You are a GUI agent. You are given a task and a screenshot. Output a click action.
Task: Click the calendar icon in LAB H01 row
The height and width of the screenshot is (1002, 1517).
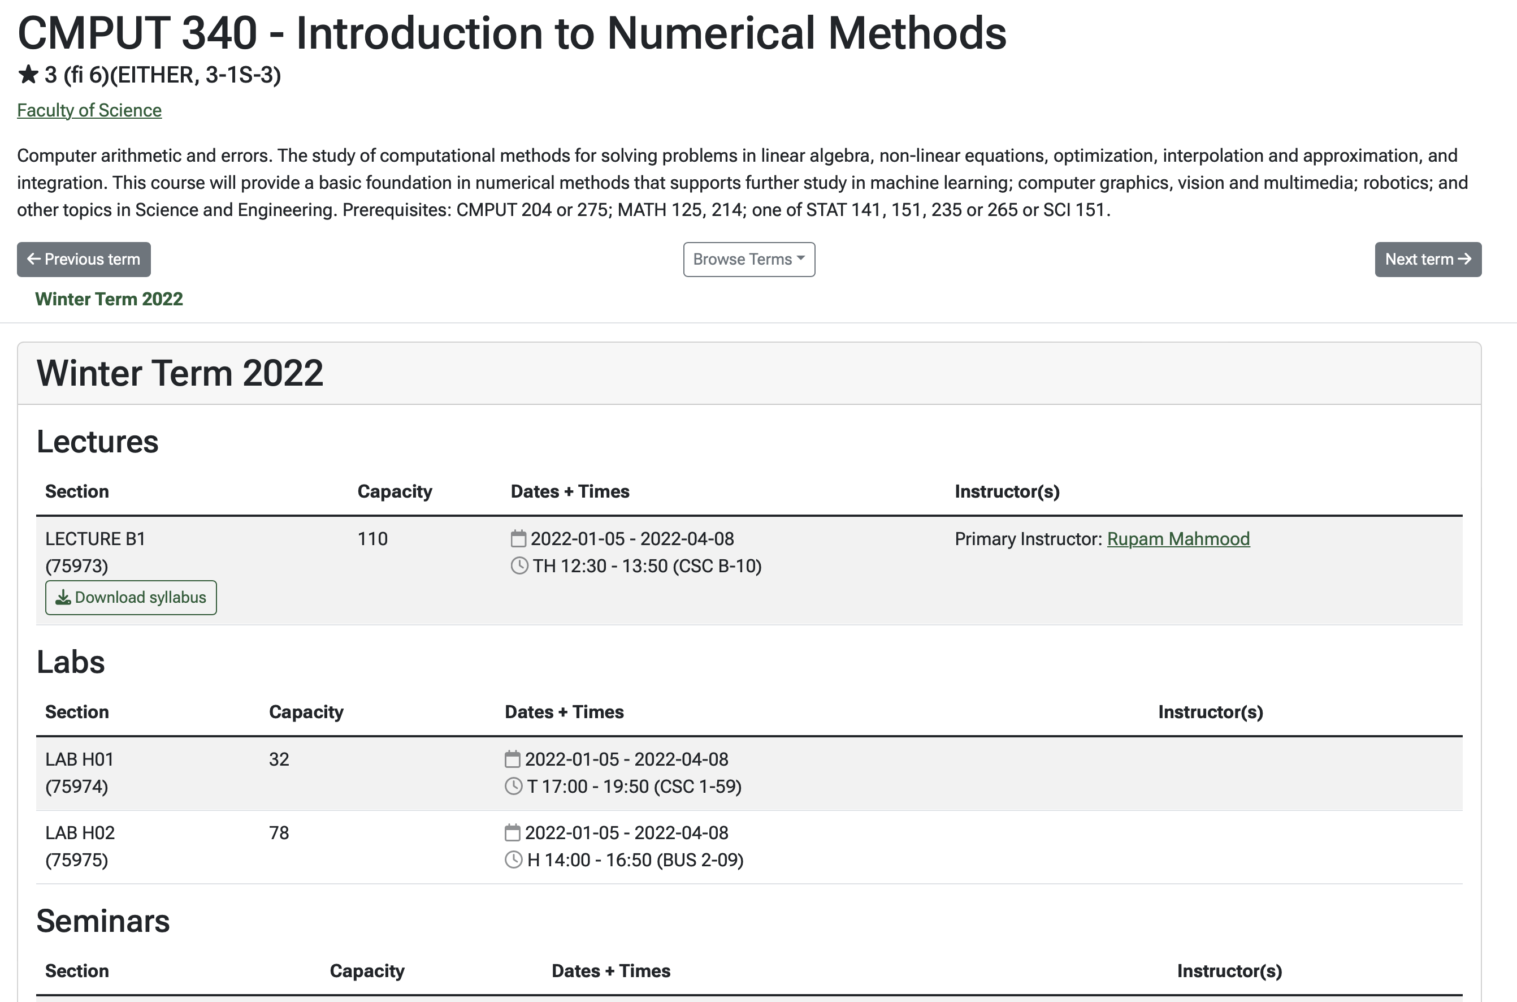[x=512, y=759]
